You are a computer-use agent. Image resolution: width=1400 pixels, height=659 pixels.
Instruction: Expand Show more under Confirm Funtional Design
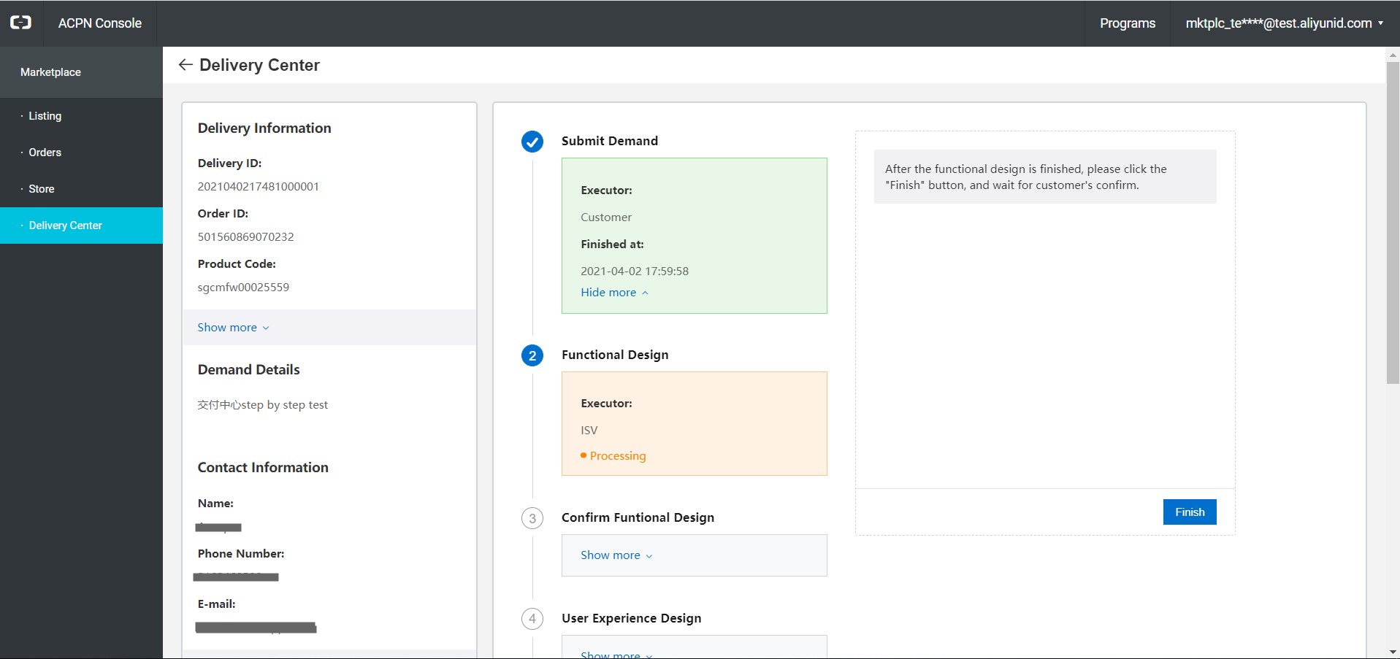coord(616,555)
